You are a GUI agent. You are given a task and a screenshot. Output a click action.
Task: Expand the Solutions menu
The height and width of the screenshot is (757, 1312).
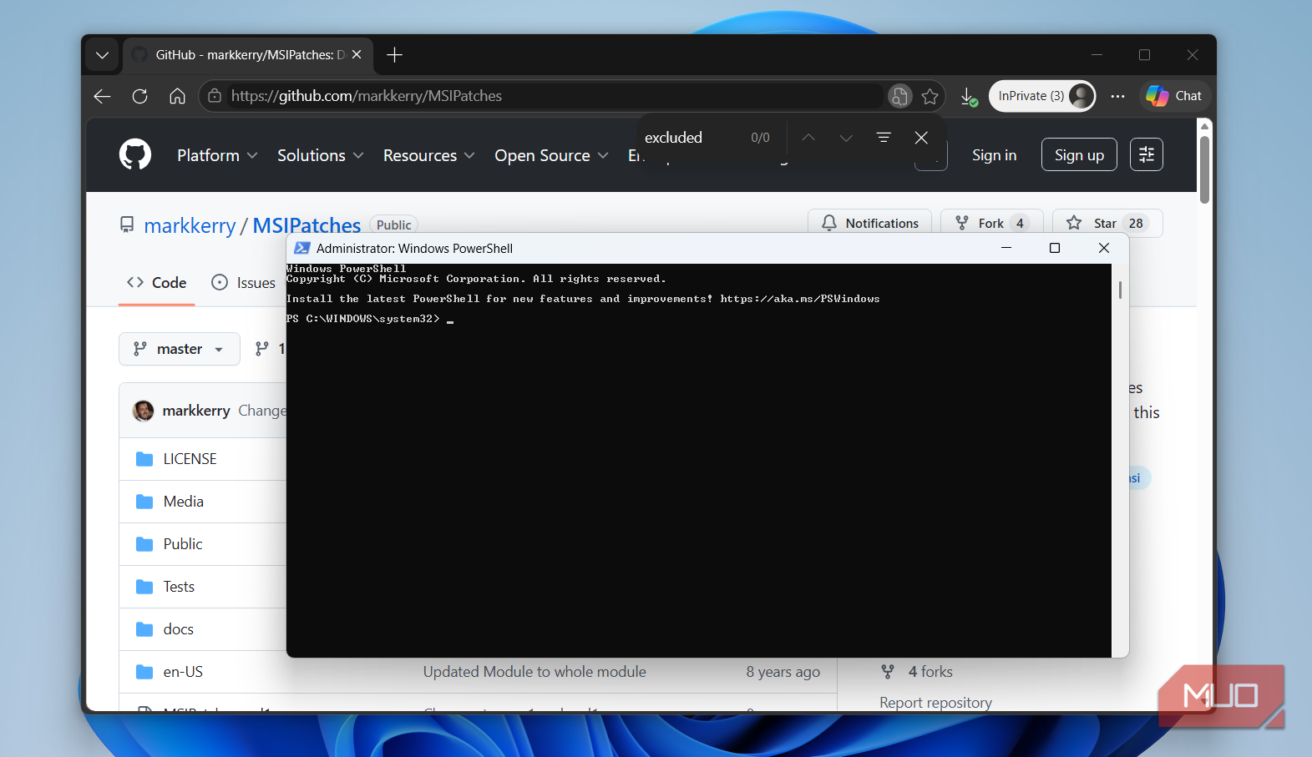point(320,156)
